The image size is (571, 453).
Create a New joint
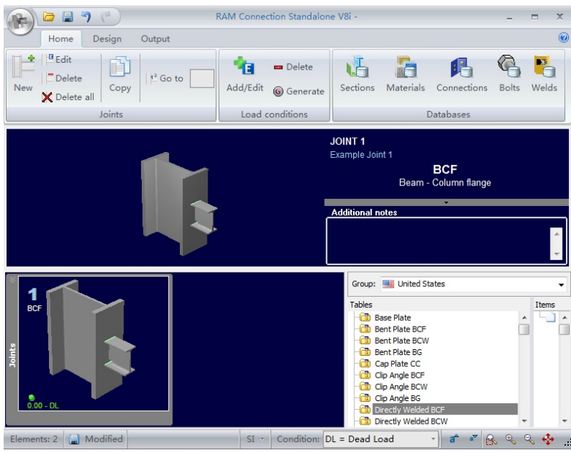coord(23,74)
